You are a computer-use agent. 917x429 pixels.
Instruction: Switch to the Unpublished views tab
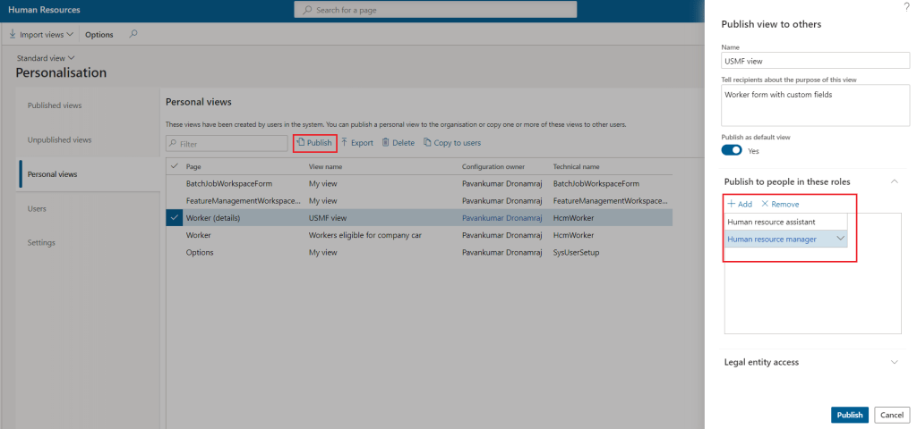pyautogui.click(x=59, y=139)
